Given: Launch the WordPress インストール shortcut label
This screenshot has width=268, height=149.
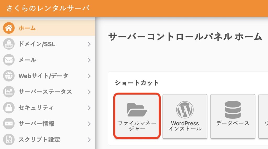Looking at the screenshot, I should click(x=185, y=126).
